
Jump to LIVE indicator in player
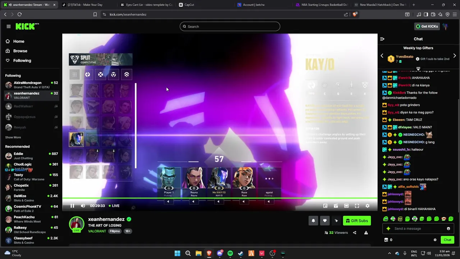pos(114,206)
